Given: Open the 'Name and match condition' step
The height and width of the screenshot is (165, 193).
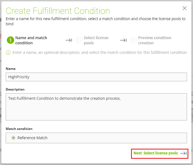Looking at the screenshot, I should 31,40.
